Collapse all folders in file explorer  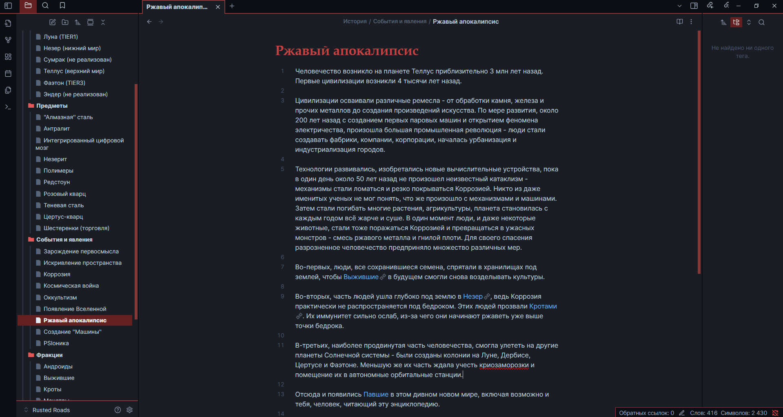pyautogui.click(x=103, y=22)
